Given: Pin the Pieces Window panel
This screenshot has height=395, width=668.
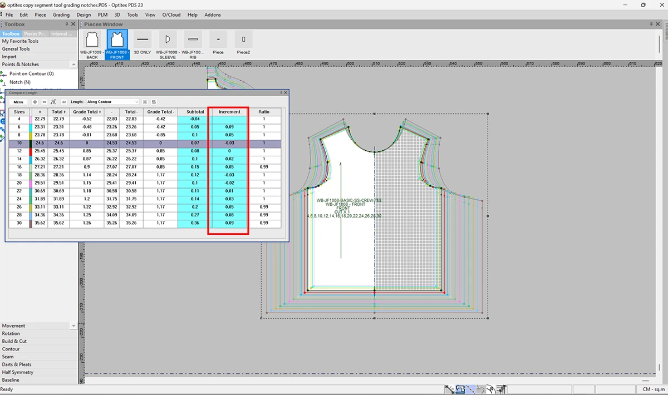Looking at the screenshot, I should click(651, 24).
